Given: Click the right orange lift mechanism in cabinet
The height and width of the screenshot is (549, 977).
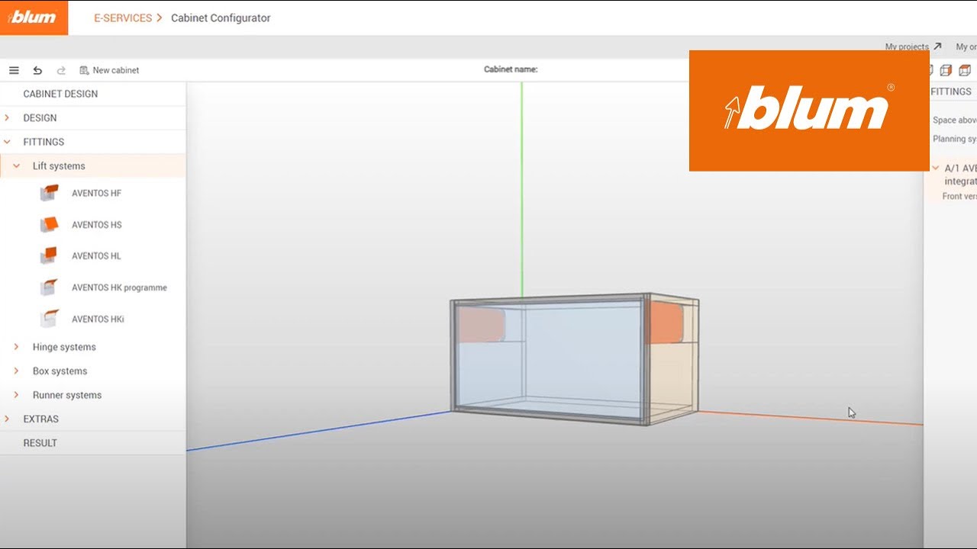Looking at the screenshot, I should pyautogui.click(x=666, y=322).
